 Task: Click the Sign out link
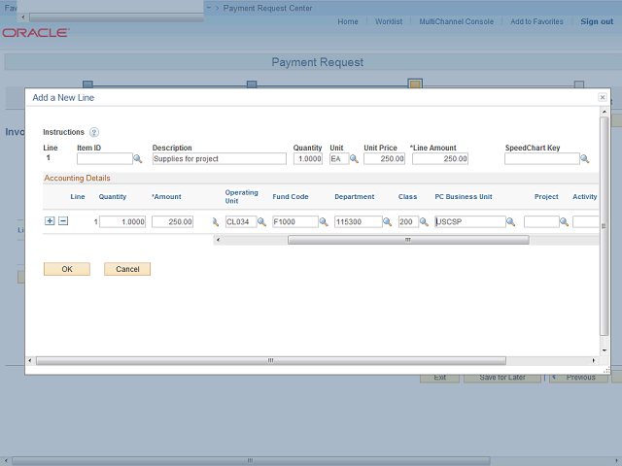(x=597, y=21)
